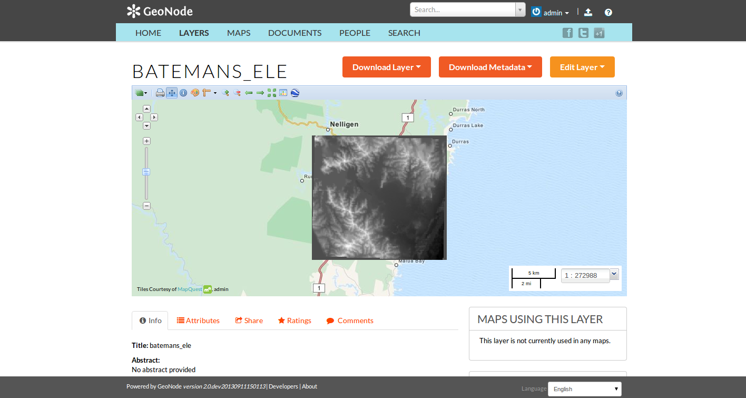Go to next map extent

point(260,93)
